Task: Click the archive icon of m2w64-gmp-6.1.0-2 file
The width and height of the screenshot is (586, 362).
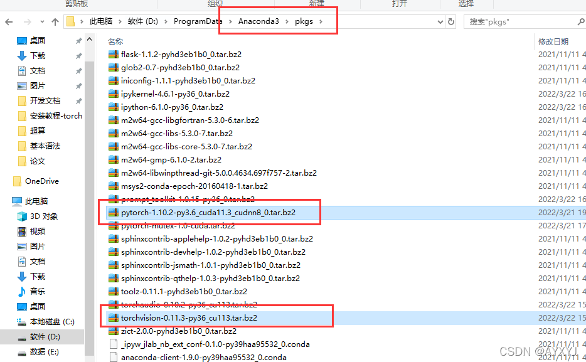Action: click(114, 160)
